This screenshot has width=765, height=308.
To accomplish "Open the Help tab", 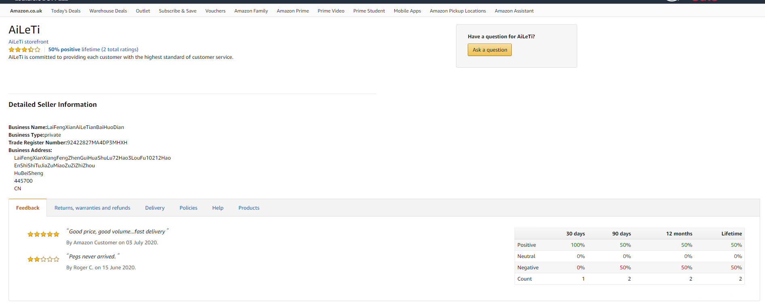I will tap(218, 208).
